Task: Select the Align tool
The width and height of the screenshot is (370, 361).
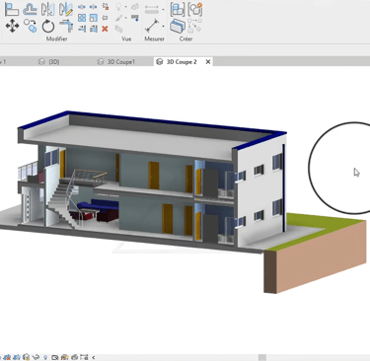Action: coord(12,9)
